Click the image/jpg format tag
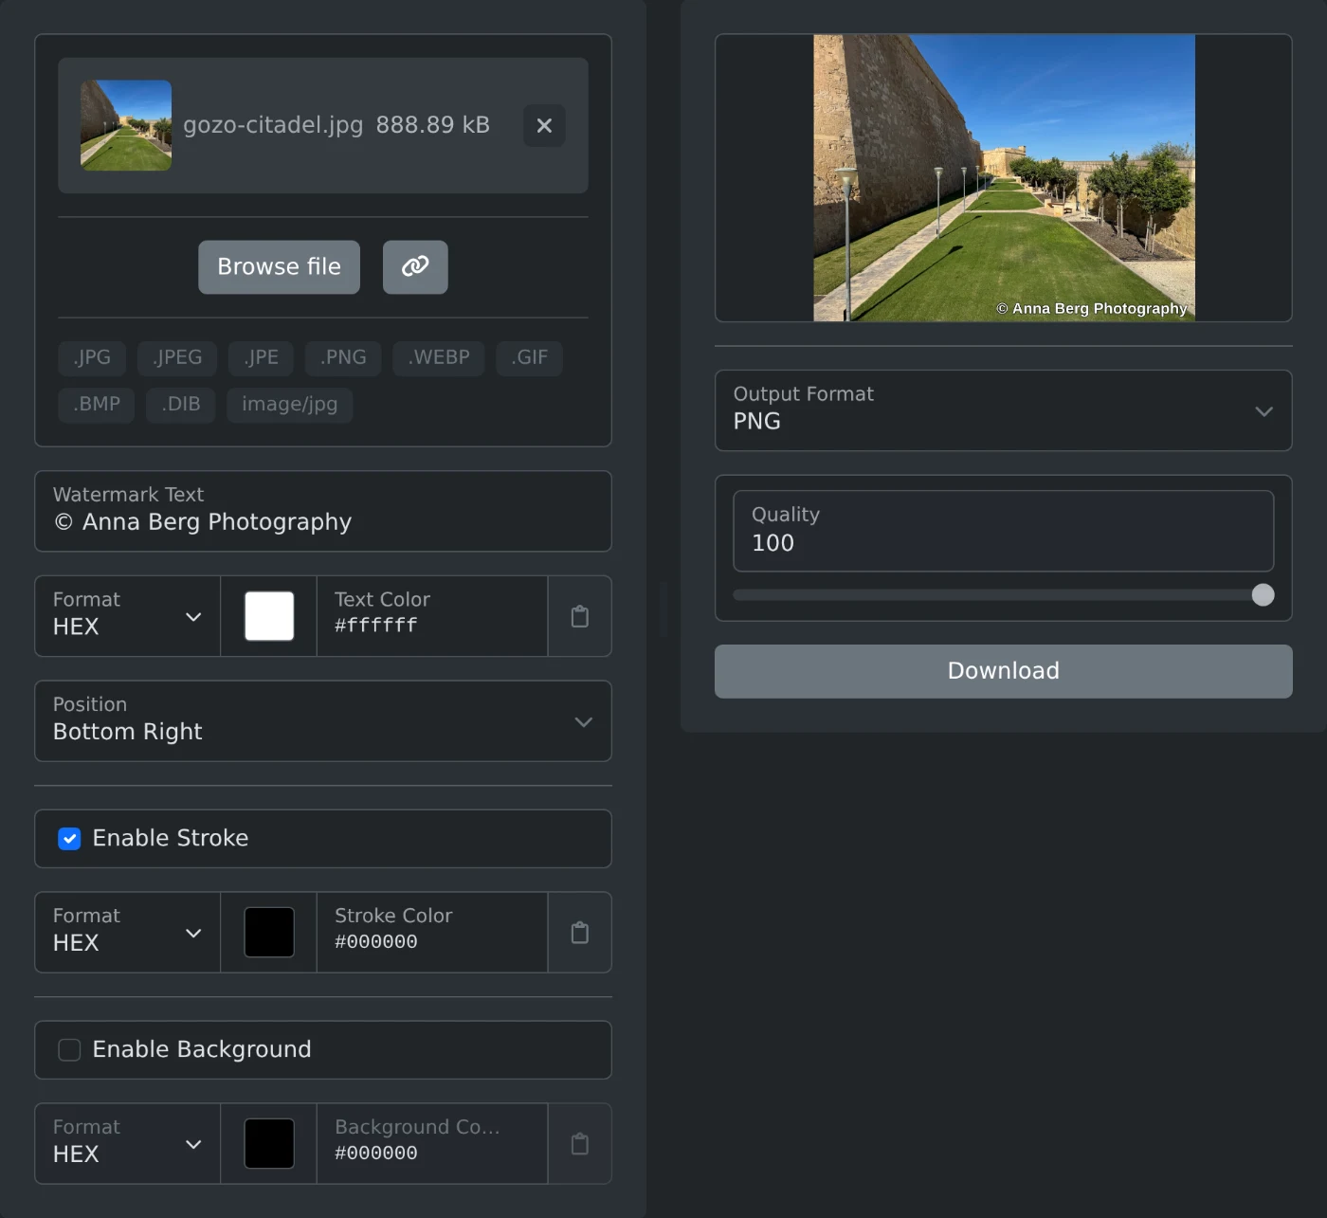 [x=290, y=405]
